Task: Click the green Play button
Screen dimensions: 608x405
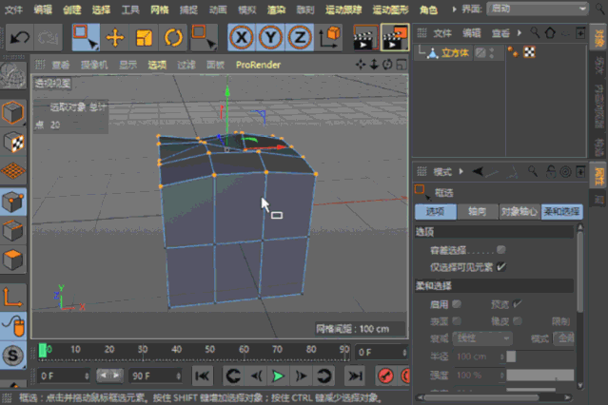Action: coord(278,376)
